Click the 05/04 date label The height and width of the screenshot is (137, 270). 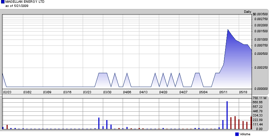tap(203, 92)
